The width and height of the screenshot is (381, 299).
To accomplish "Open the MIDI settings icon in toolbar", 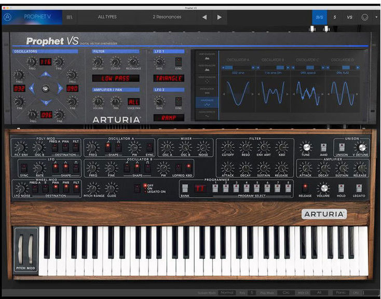I will pyautogui.click(x=364, y=17).
